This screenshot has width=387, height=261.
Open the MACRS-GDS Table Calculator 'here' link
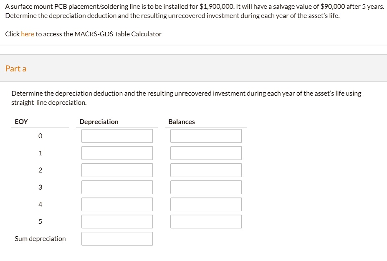pyautogui.click(x=28, y=34)
